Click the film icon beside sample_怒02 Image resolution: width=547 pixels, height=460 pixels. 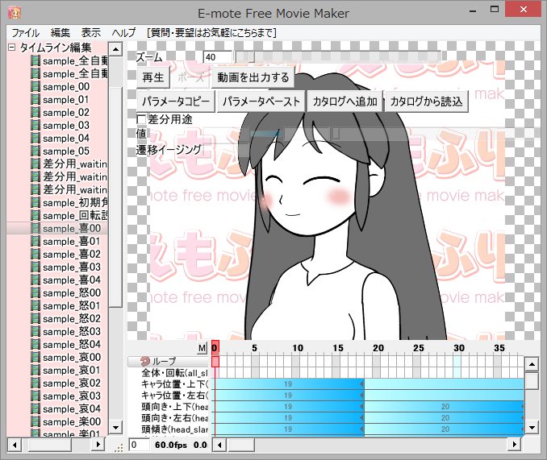tap(35, 319)
